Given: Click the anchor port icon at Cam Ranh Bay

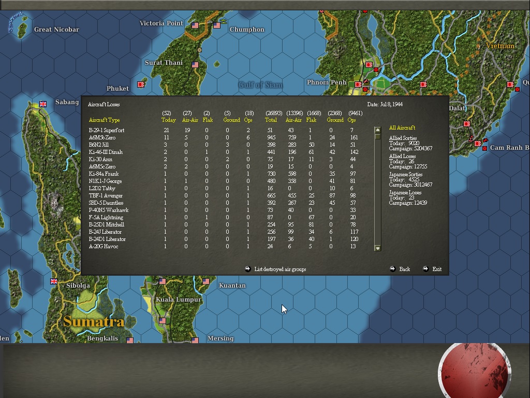Looking at the screenshot, I should 471,139.
